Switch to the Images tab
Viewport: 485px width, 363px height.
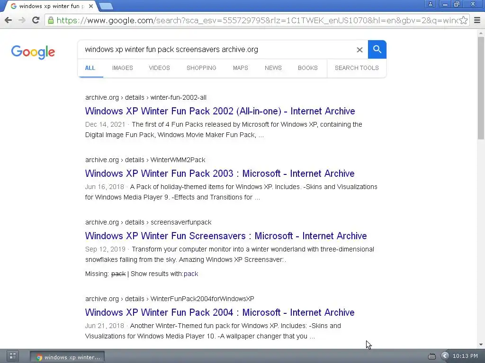coord(123,68)
